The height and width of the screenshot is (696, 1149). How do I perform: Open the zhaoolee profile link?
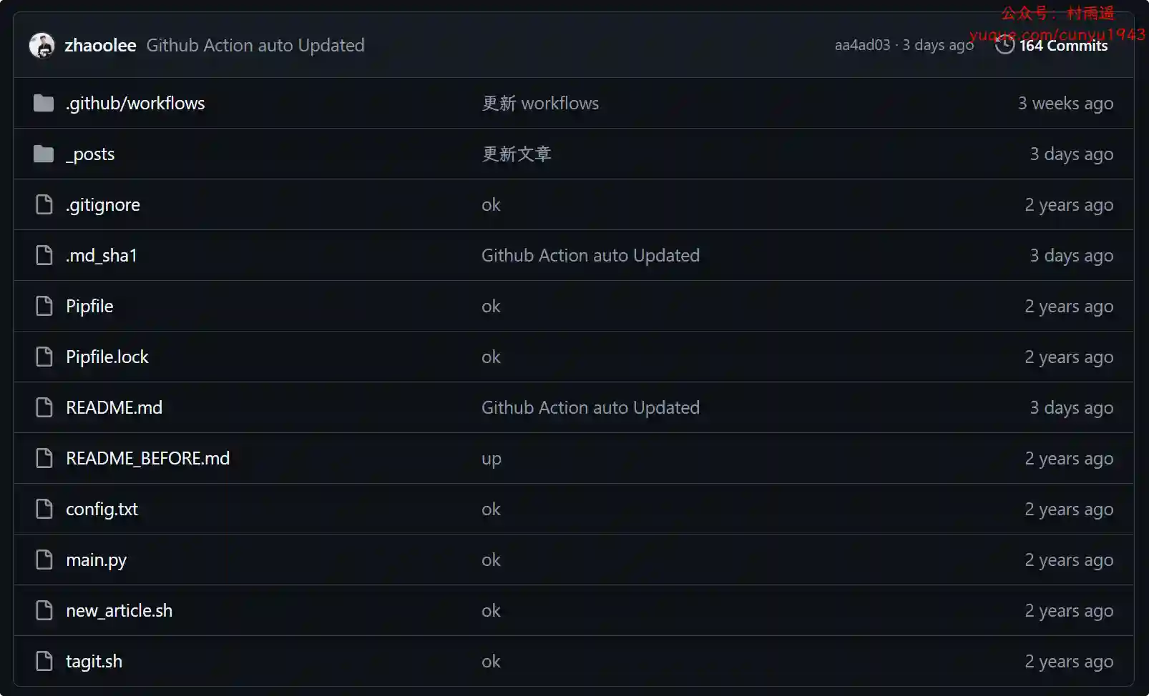(x=100, y=45)
